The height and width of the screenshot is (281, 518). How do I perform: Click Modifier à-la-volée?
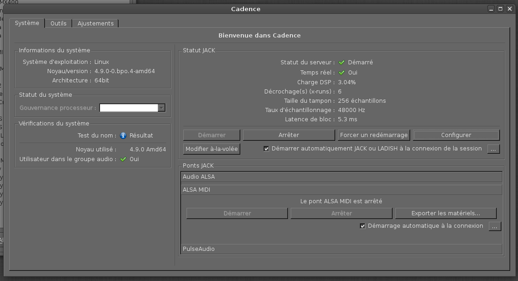point(212,149)
